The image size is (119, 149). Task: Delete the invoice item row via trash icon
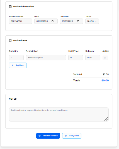(105, 58)
